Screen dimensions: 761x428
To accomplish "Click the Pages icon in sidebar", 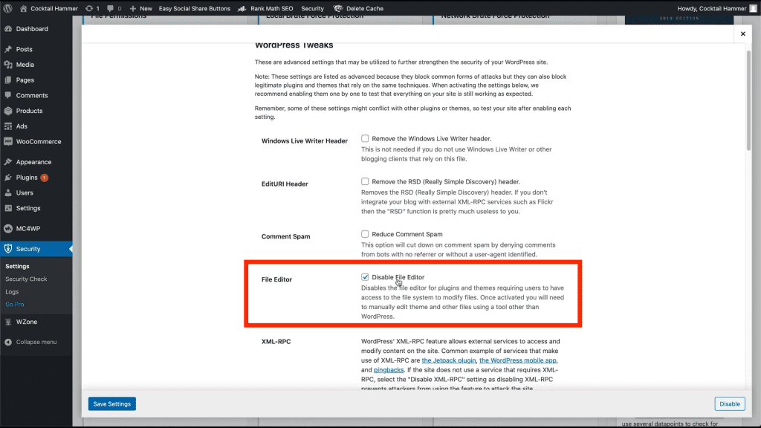I will [8, 80].
